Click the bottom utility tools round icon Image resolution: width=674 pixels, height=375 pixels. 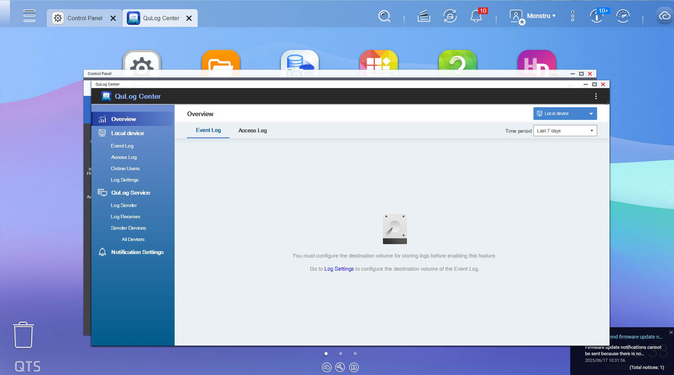340,367
